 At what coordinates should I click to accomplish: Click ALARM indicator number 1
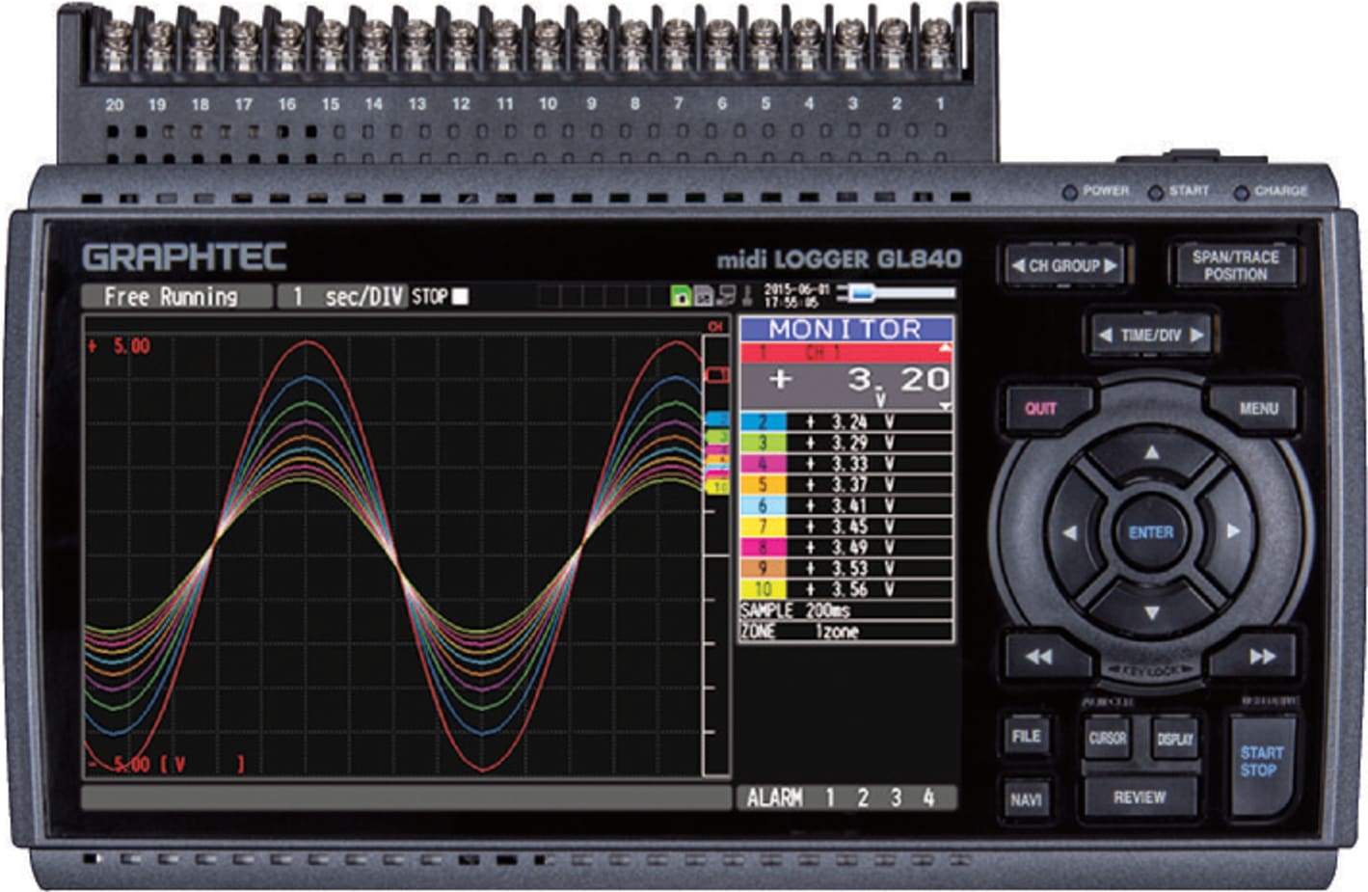[830, 797]
